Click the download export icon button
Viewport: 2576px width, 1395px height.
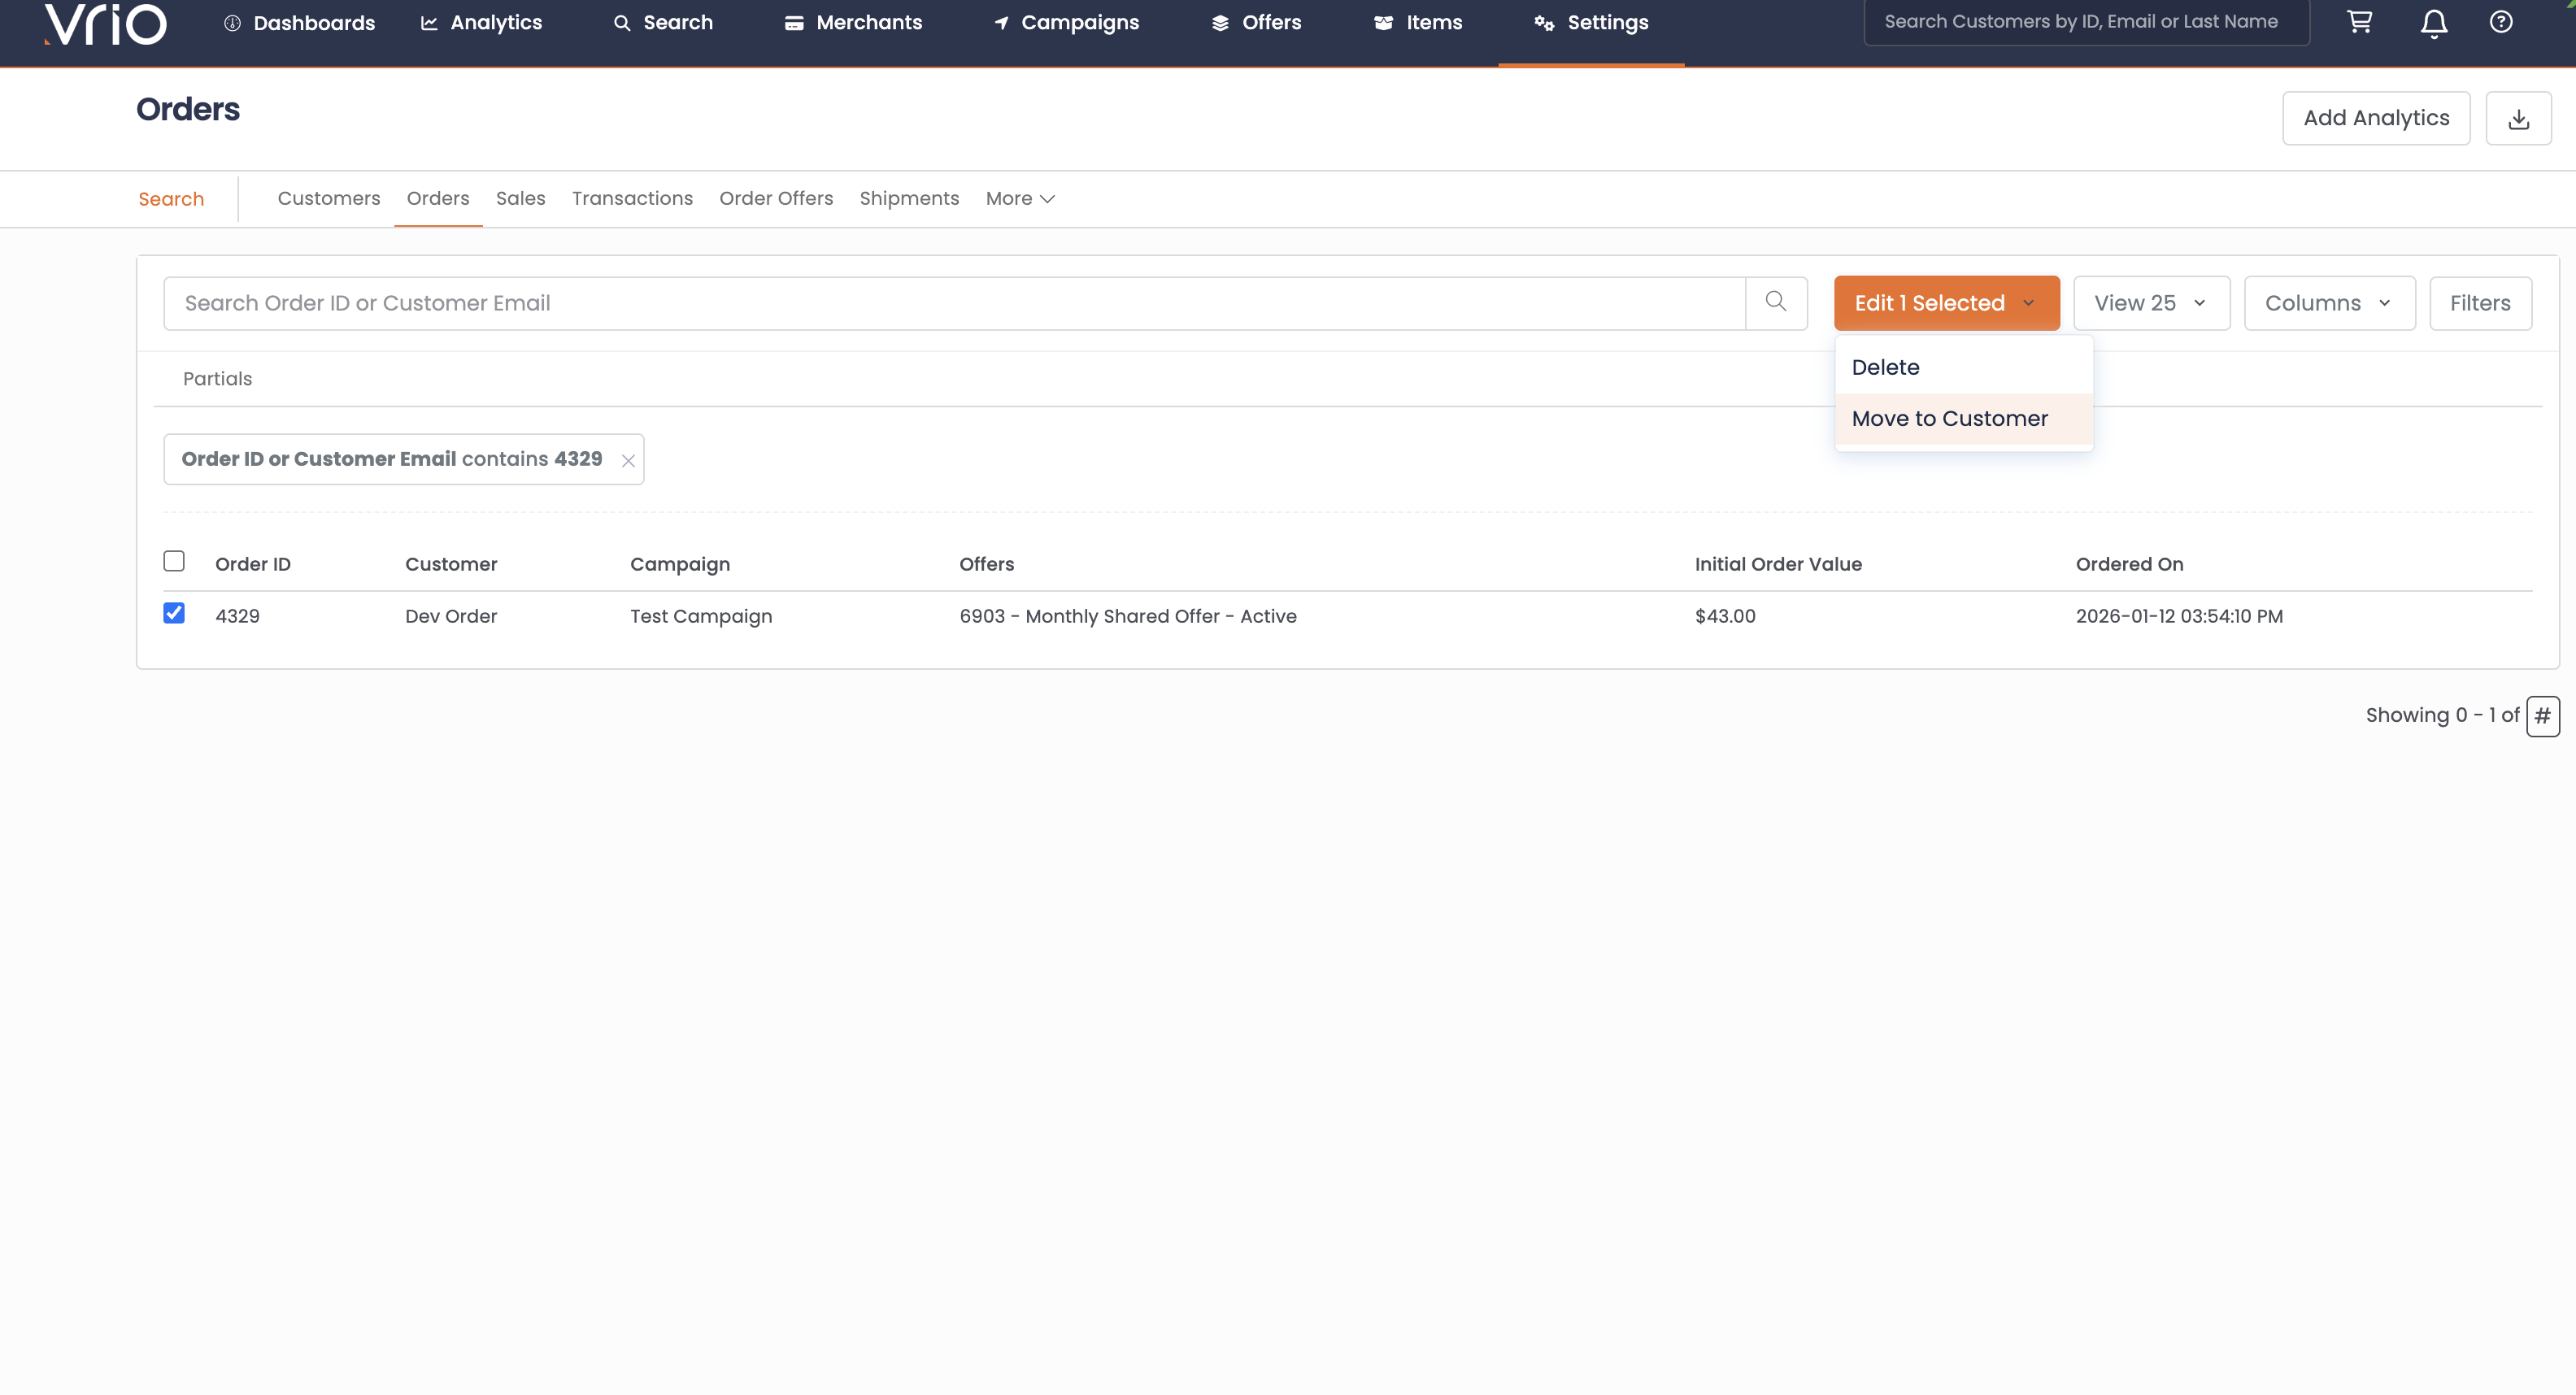2519,119
